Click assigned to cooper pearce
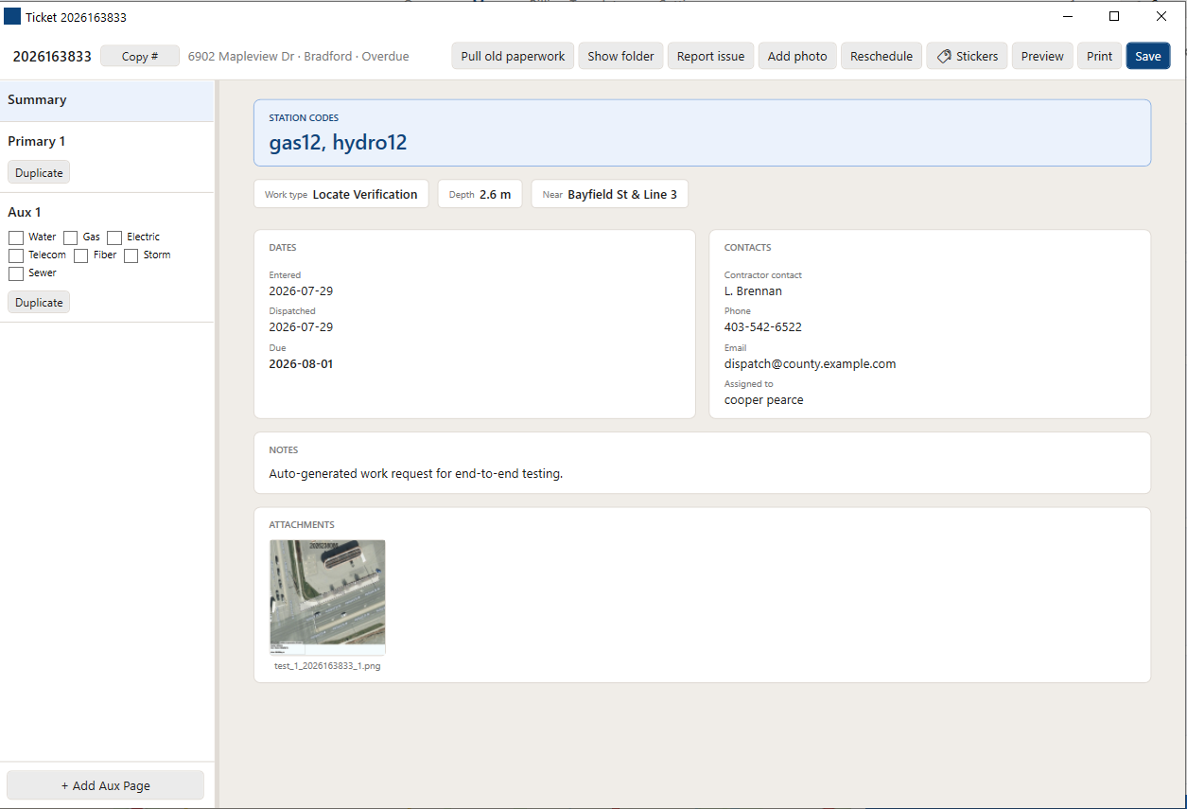 (764, 400)
